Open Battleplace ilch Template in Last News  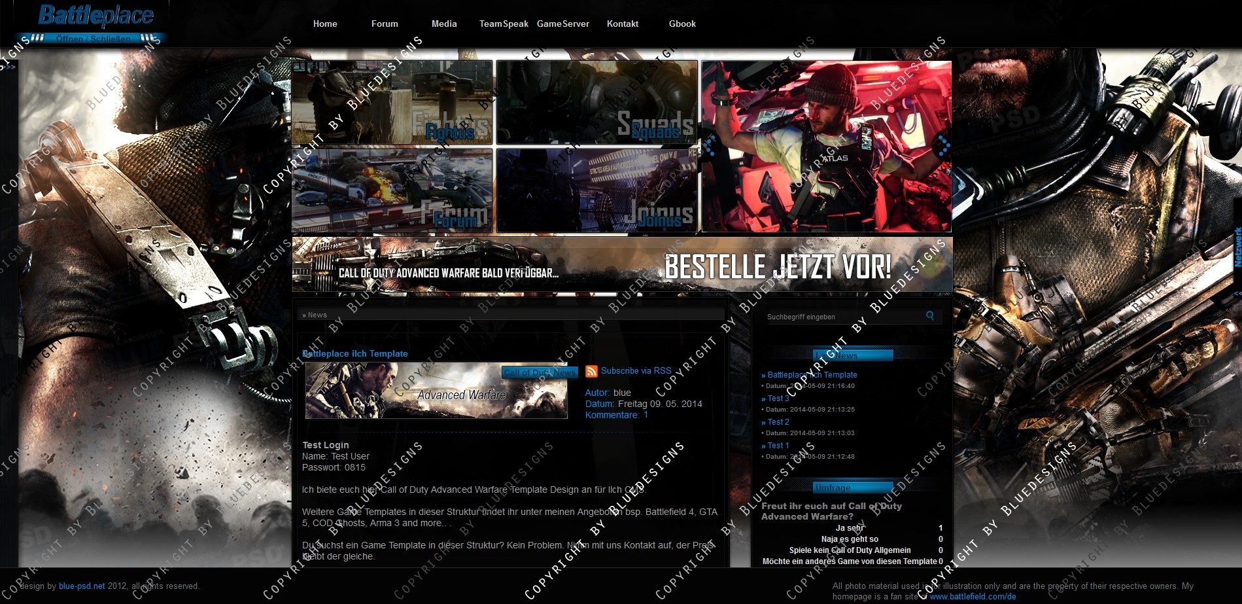coord(812,375)
